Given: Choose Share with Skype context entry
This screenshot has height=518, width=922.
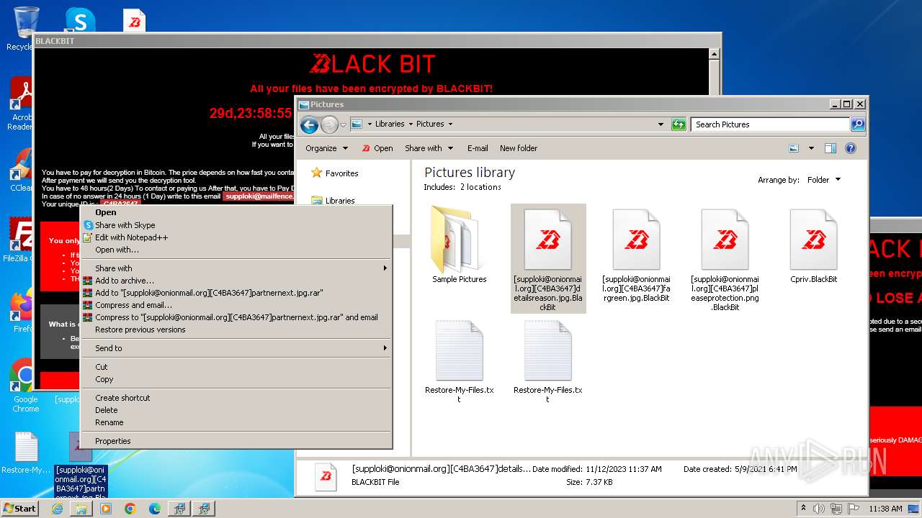Looking at the screenshot, I should pos(125,225).
